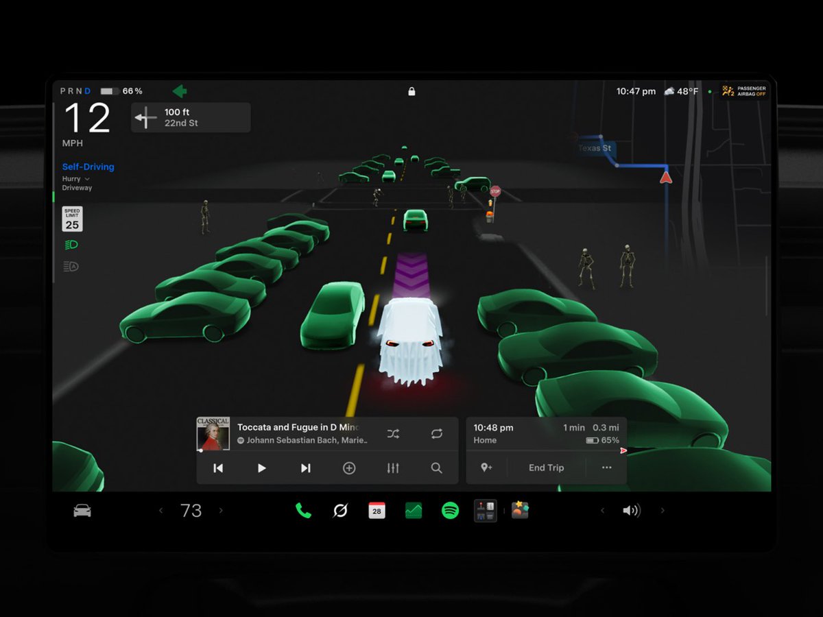
Task: Tap the 10:48 pm arrival time
Action: point(493,428)
